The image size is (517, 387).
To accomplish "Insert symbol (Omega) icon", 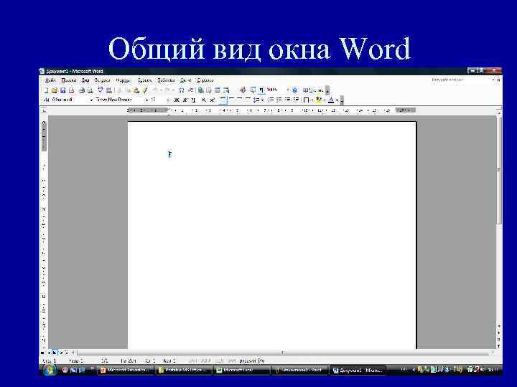I will [x=182, y=90].
